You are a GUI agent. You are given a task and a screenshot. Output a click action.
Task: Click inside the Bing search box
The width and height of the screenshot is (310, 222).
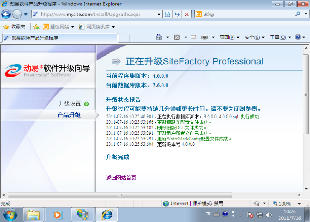[x=246, y=15]
